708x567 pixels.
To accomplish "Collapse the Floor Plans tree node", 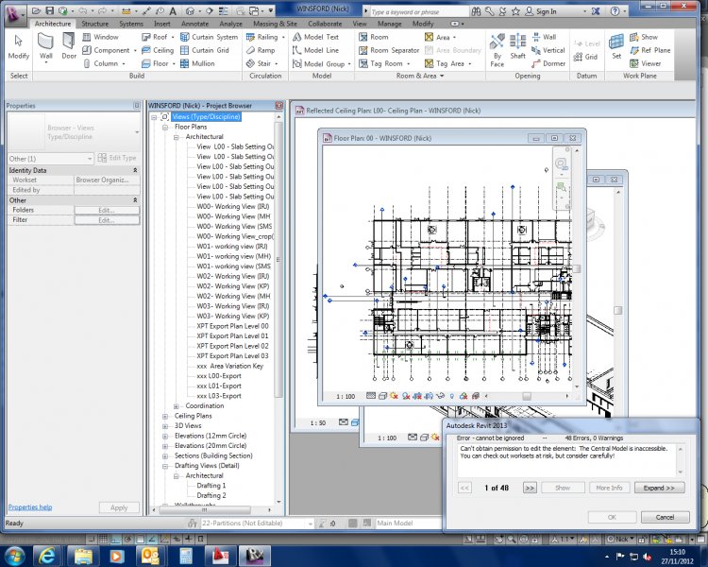I will [164, 127].
